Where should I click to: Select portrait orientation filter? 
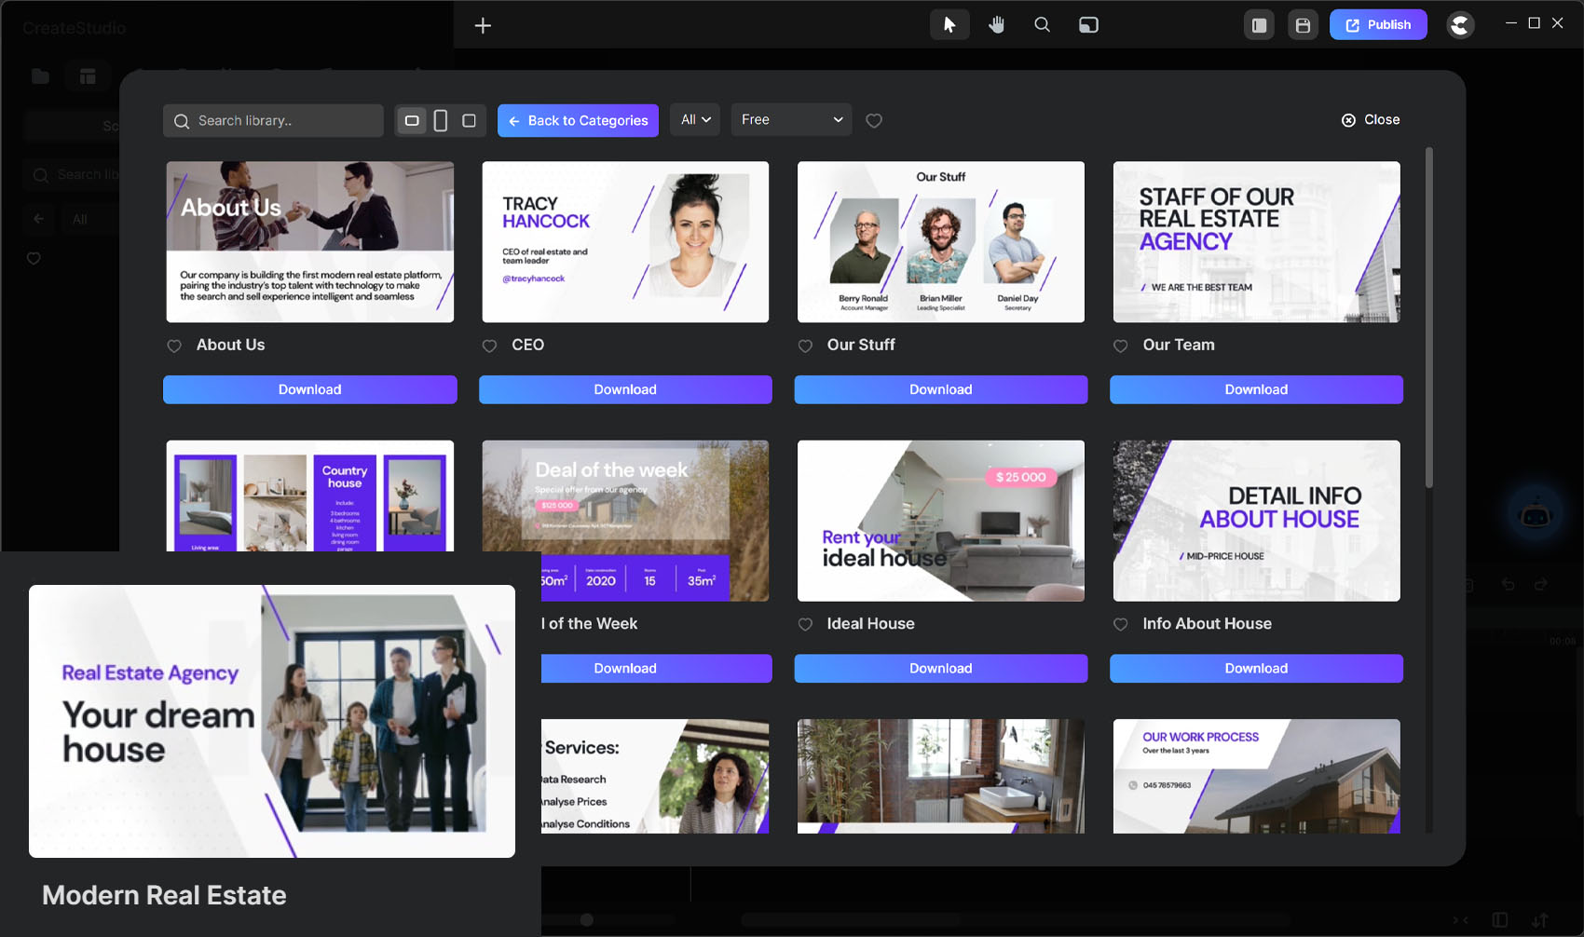tap(441, 120)
